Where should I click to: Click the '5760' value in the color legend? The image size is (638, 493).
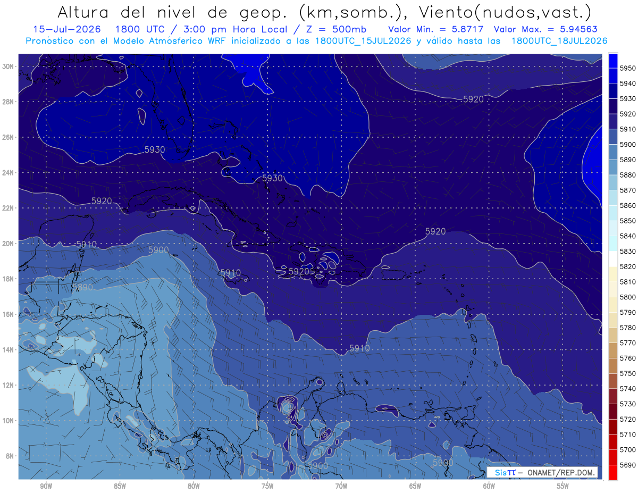click(628, 358)
